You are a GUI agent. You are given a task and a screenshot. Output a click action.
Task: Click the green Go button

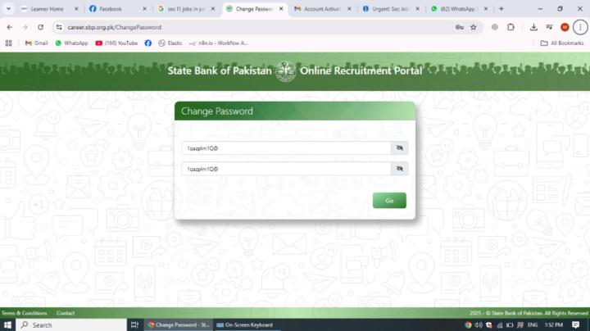tap(389, 201)
